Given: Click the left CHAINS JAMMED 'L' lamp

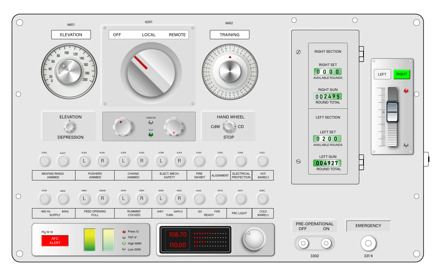Looking at the screenshot, I should click(x=123, y=161).
